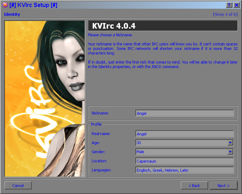
Task: Click the 'Please choose a Nickname.' text
Action: click(x=111, y=35)
